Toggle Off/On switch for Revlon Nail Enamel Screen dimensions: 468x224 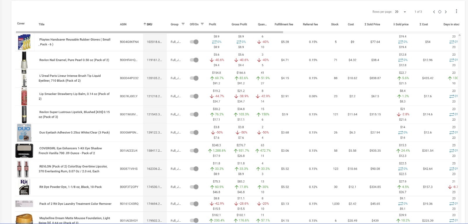pyautogui.click(x=194, y=60)
